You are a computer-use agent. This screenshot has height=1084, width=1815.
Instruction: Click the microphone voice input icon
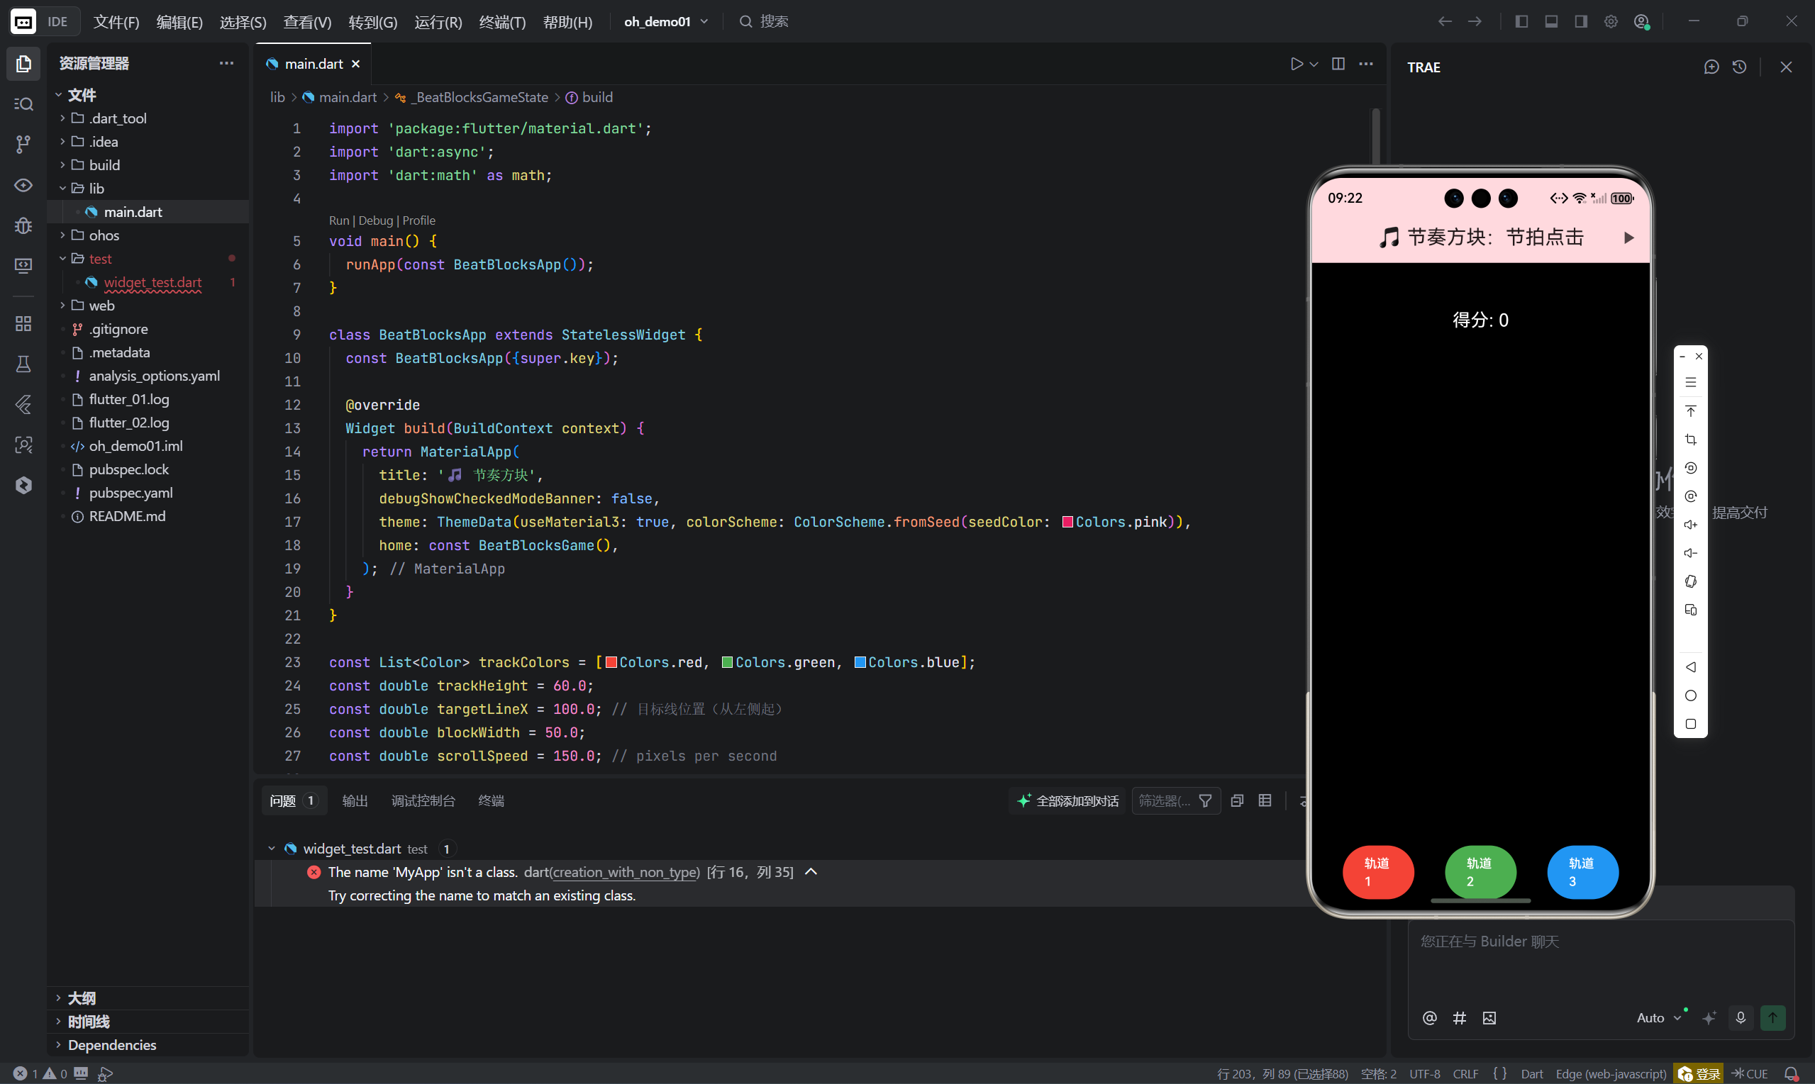(x=1741, y=1017)
